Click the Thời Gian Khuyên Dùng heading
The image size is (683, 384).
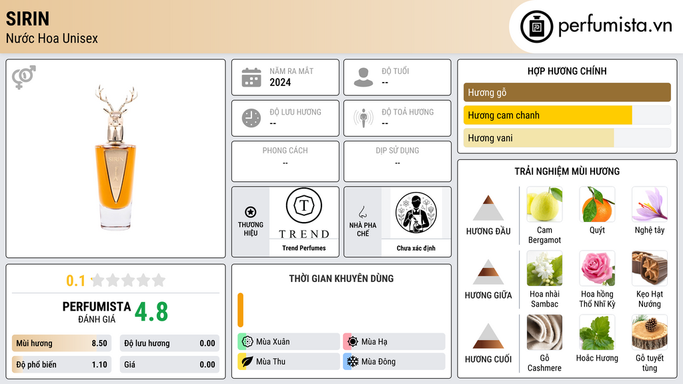341,279
